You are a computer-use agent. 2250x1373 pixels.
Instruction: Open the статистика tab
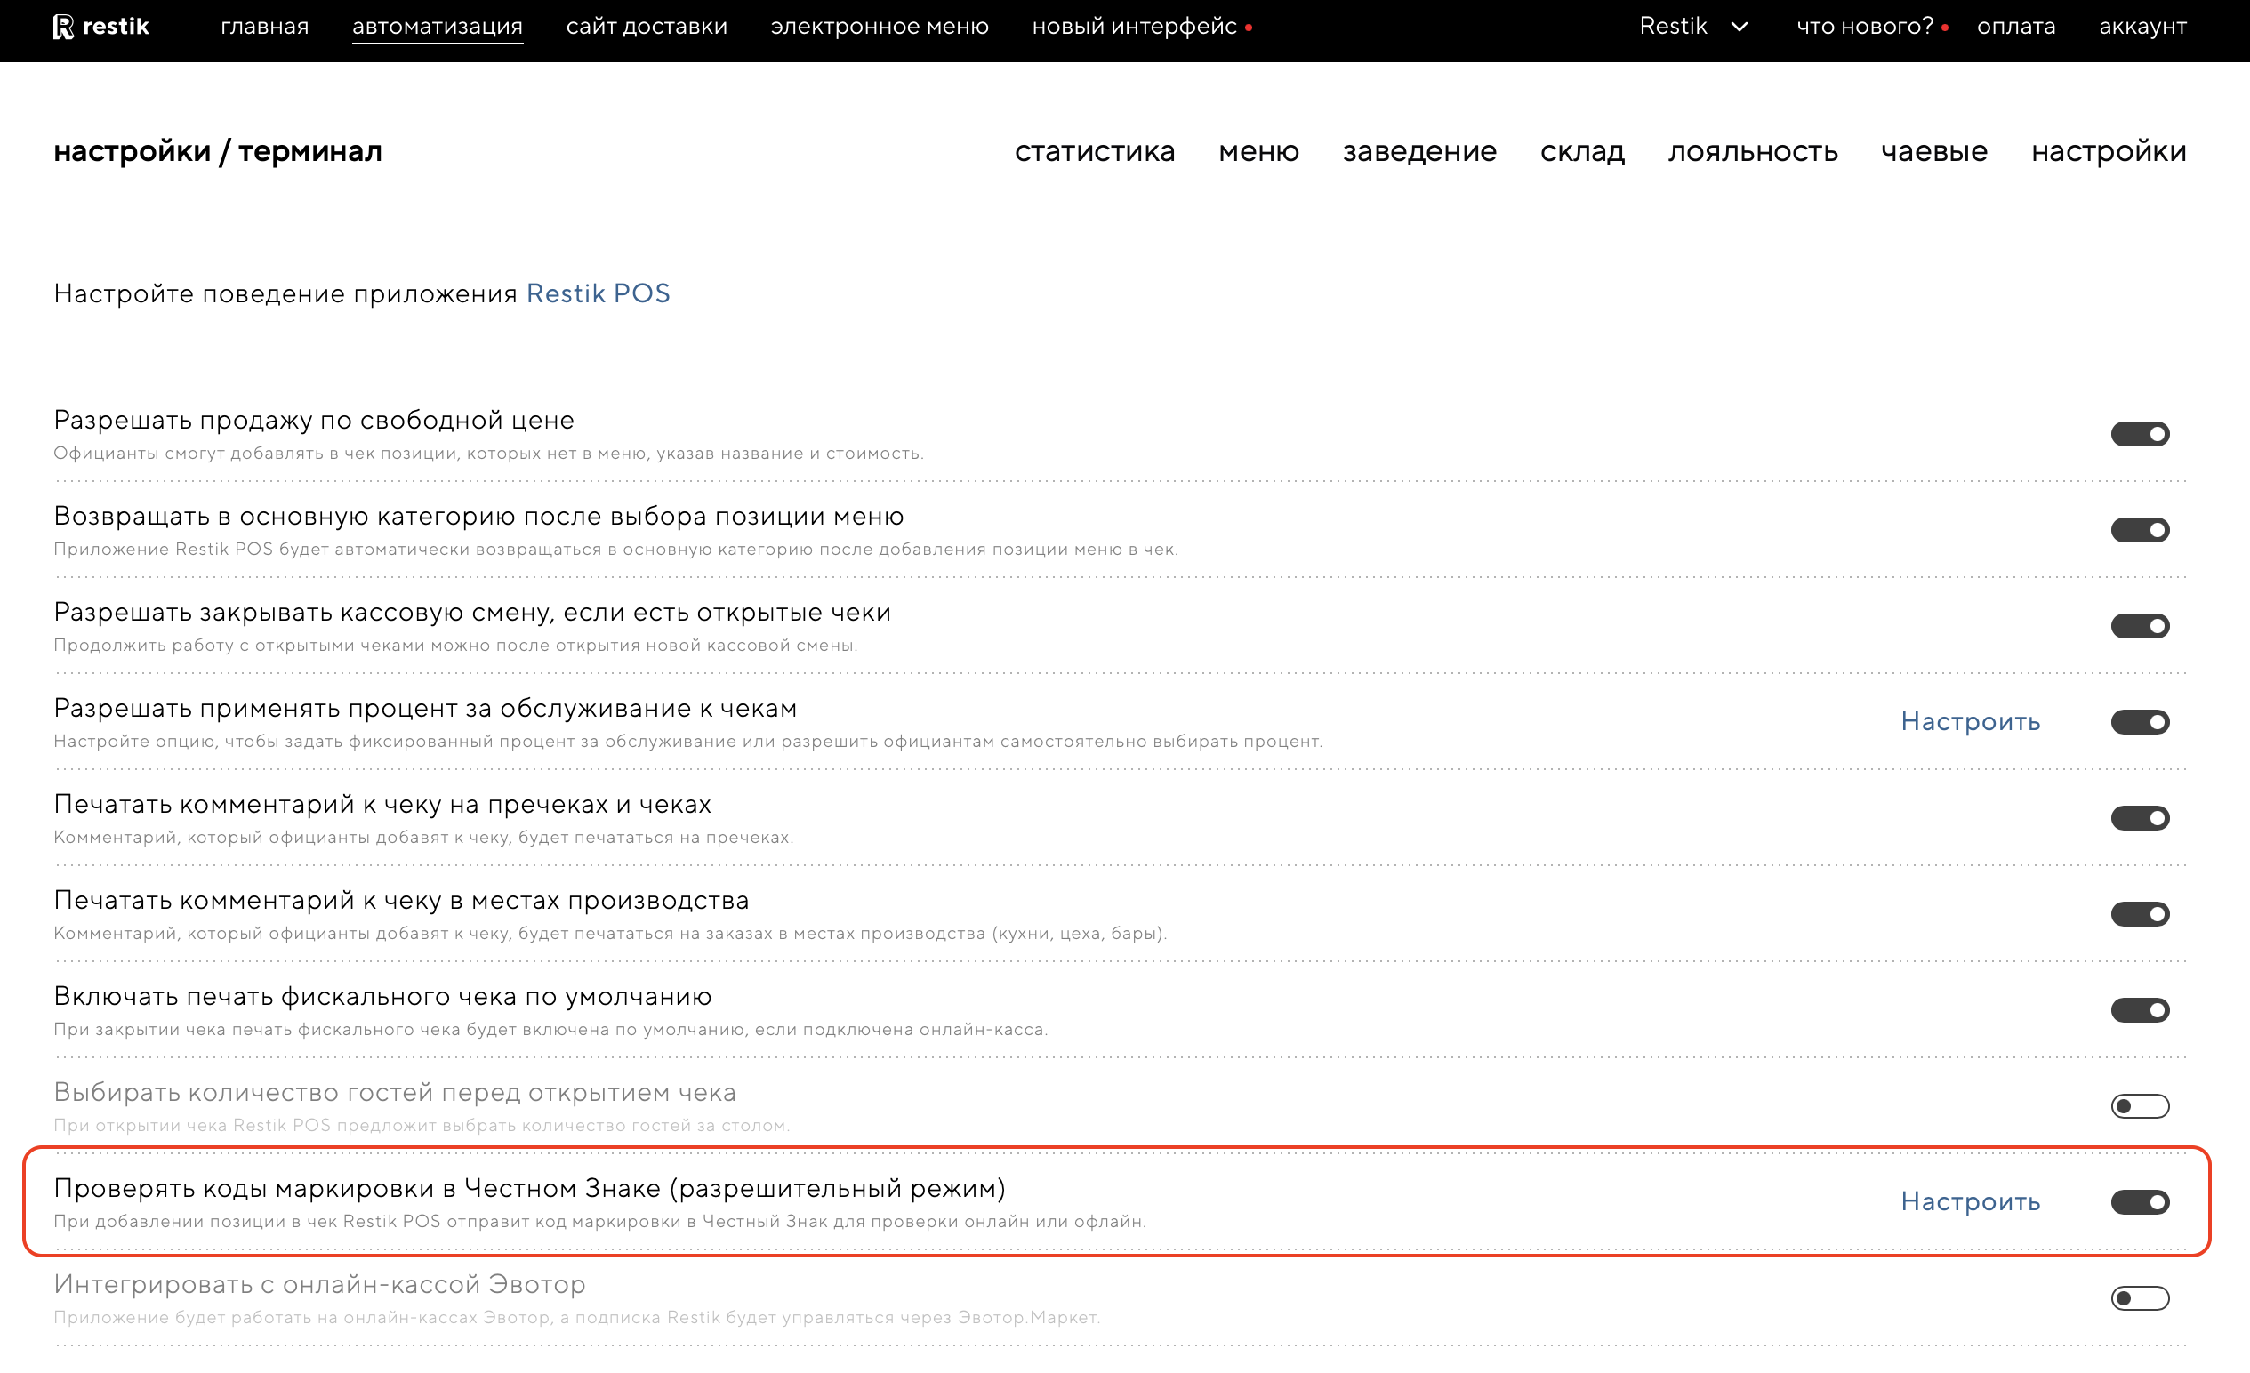(x=1094, y=150)
